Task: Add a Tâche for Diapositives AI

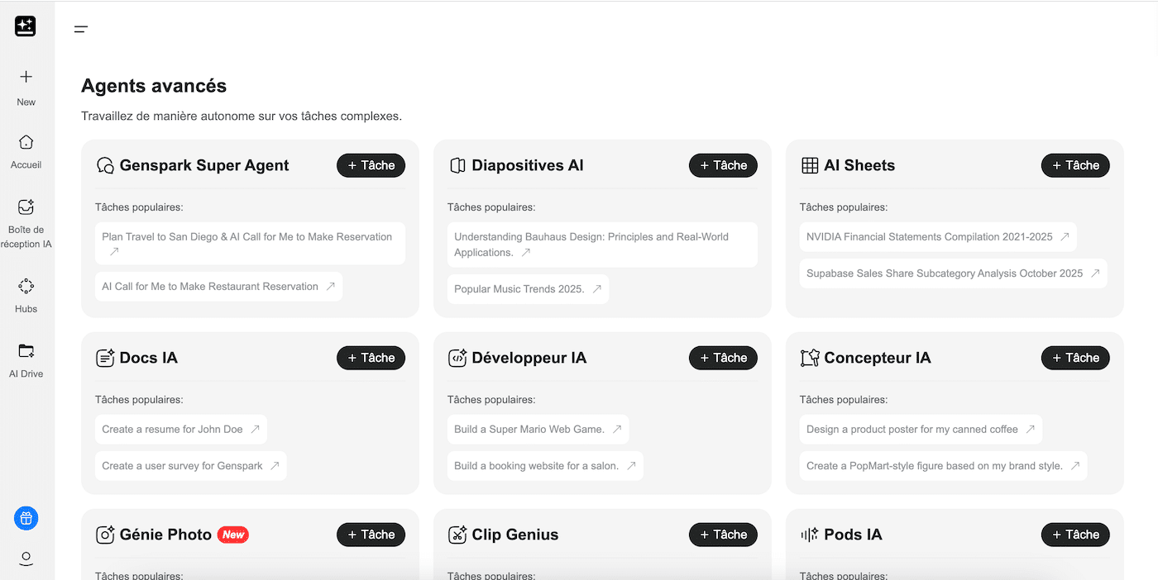Action: [x=723, y=165]
